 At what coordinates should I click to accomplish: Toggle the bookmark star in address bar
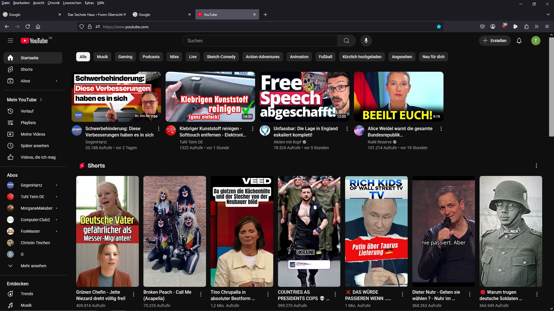[439, 26]
